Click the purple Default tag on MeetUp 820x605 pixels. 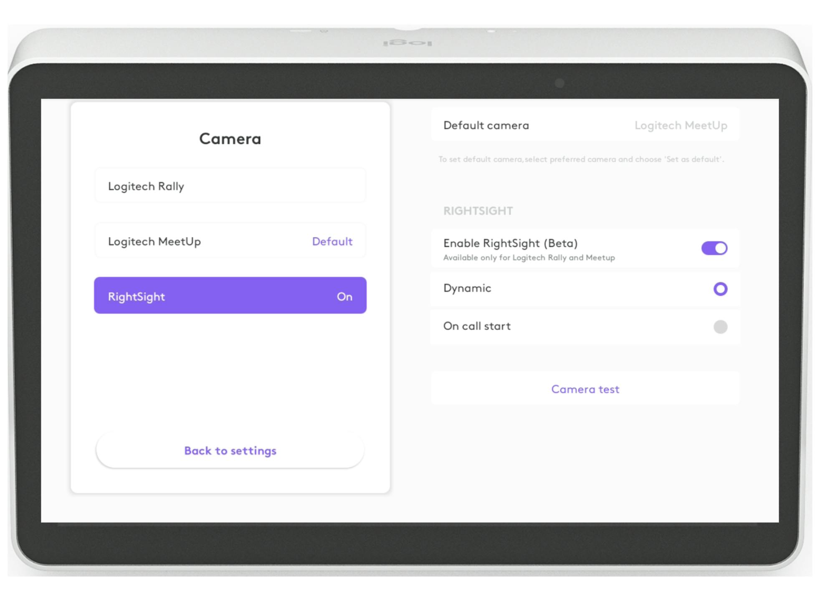pos(332,241)
